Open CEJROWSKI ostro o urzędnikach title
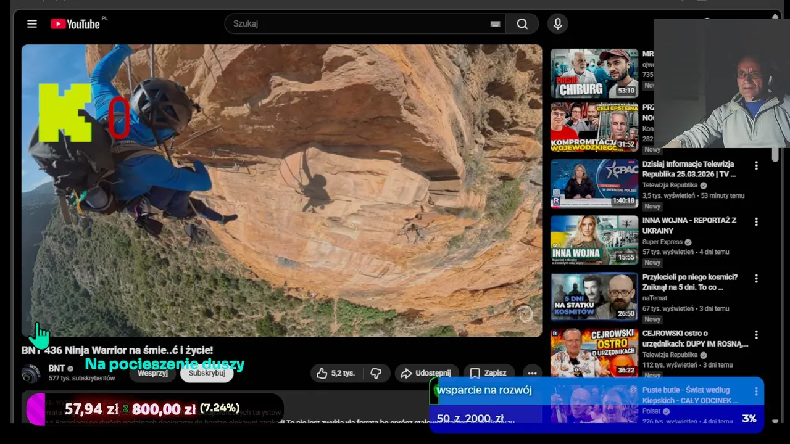Viewport: 790px width, 444px height. (x=695, y=339)
